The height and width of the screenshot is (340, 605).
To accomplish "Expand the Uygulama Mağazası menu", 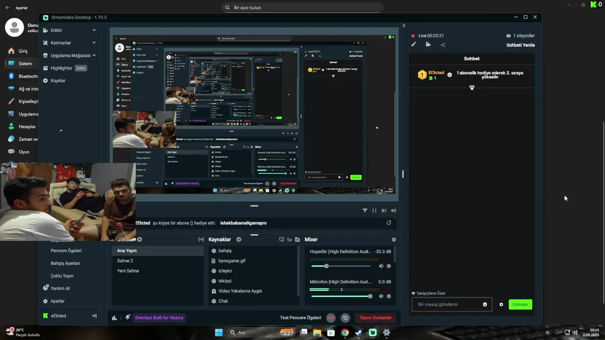I will pyautogui.click(x=69, y=55).
